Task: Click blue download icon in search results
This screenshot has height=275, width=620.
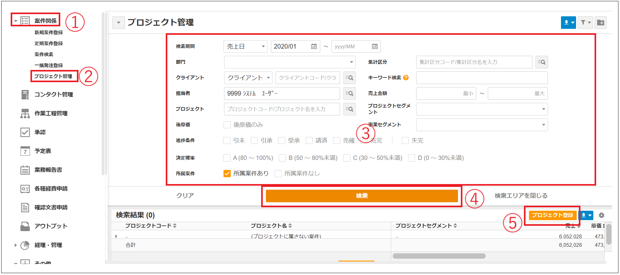Action: (586, 215)
